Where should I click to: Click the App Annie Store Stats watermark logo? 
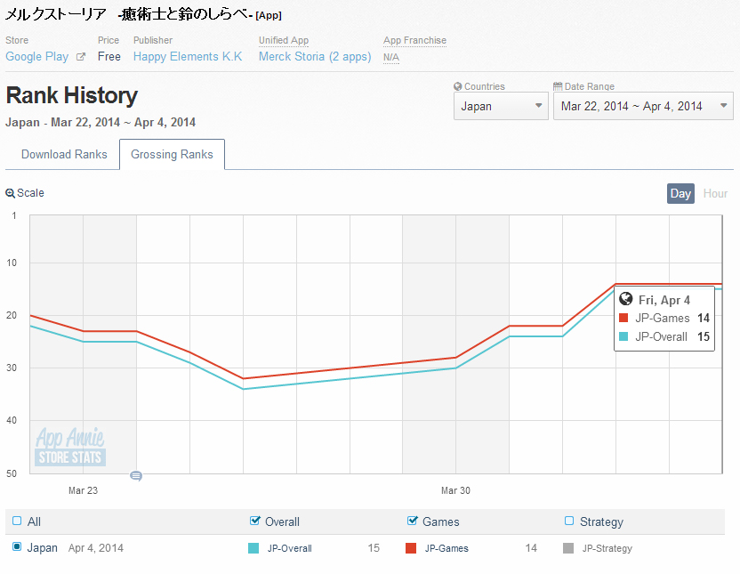point(70,447)
